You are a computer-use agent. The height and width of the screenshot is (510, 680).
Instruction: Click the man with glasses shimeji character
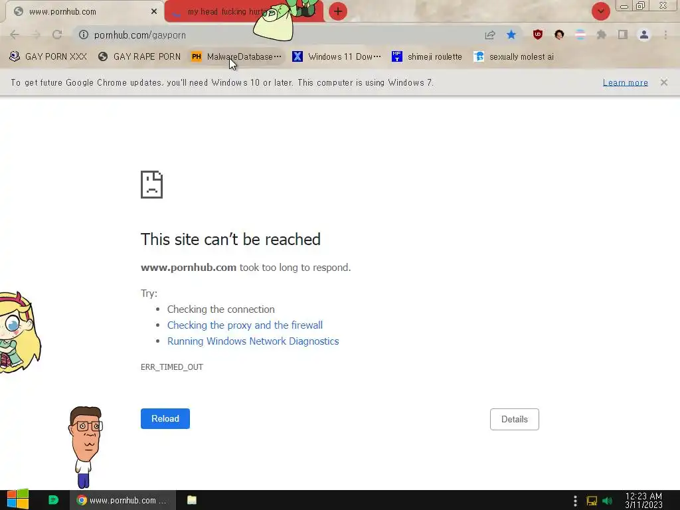pos(86,447)
